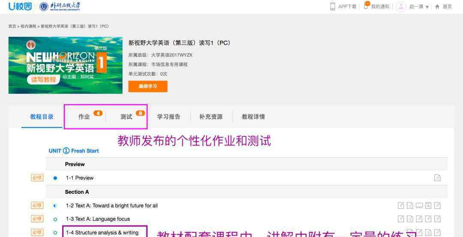The width and height of the screenshot is (463, 237).
Task: Click the UNIT 1 Fresh Start heading
Action: (74, 151)
